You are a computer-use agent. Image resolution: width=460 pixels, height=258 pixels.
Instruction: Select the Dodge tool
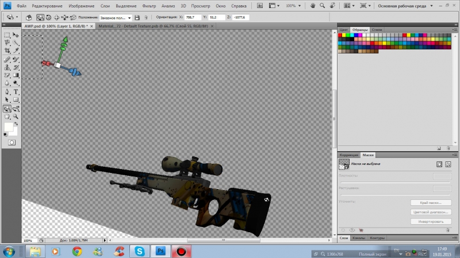pos(16,83)
